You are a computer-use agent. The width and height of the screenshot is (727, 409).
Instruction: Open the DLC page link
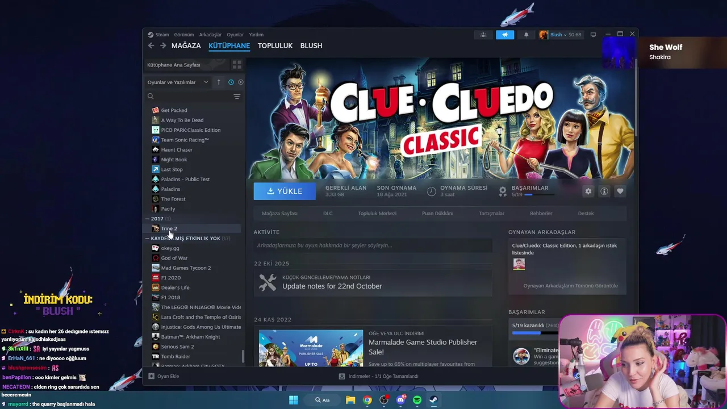(328, 214)
